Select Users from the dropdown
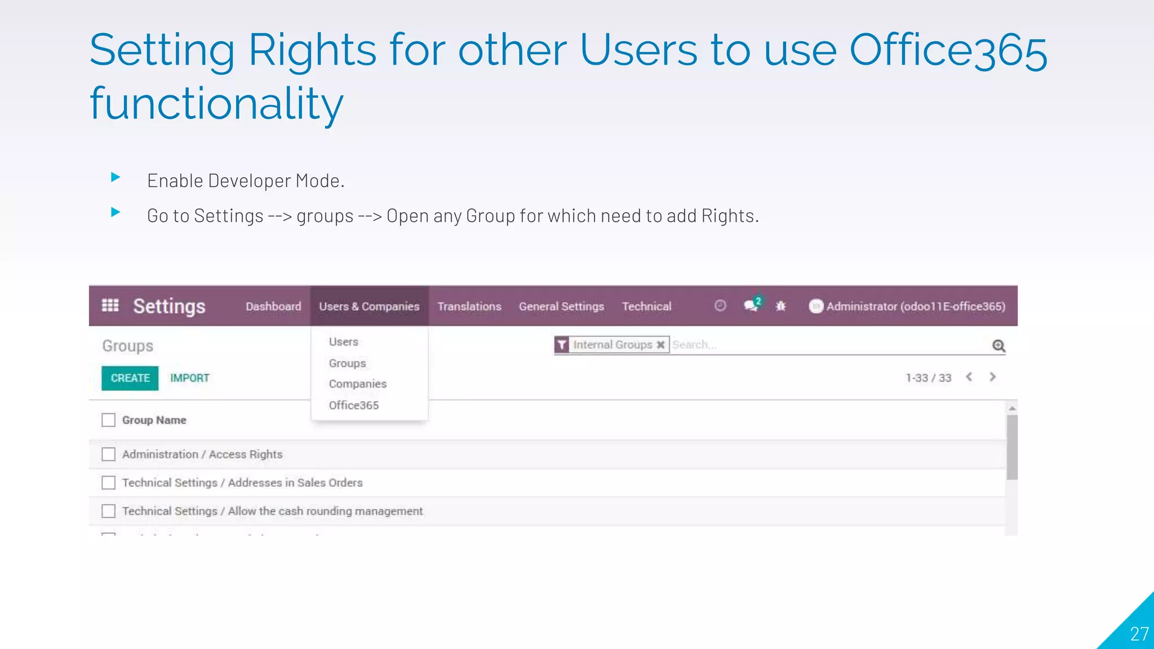Image resolution: width=1154 pixels, height=649 pixels. click(344, 342)
